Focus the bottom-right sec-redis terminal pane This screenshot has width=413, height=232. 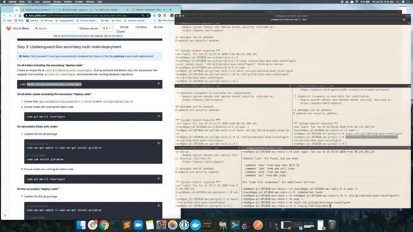(x=326, y=179)
